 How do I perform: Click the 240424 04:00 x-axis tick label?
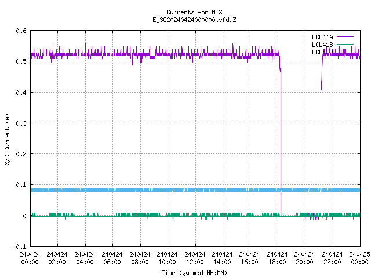pos(85,258)
